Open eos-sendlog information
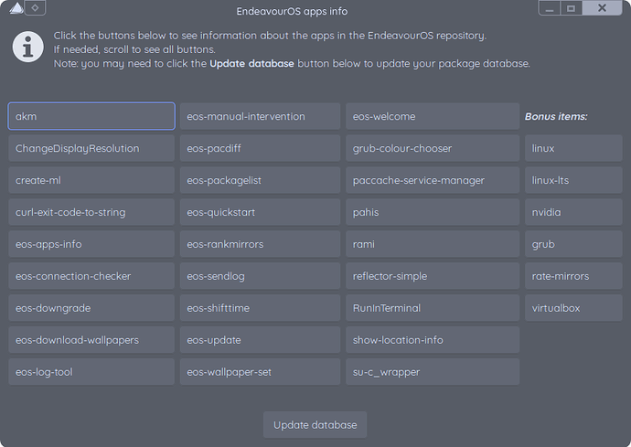Image resolution: width=631 pixels, height=447 pixels. (260, 276)
